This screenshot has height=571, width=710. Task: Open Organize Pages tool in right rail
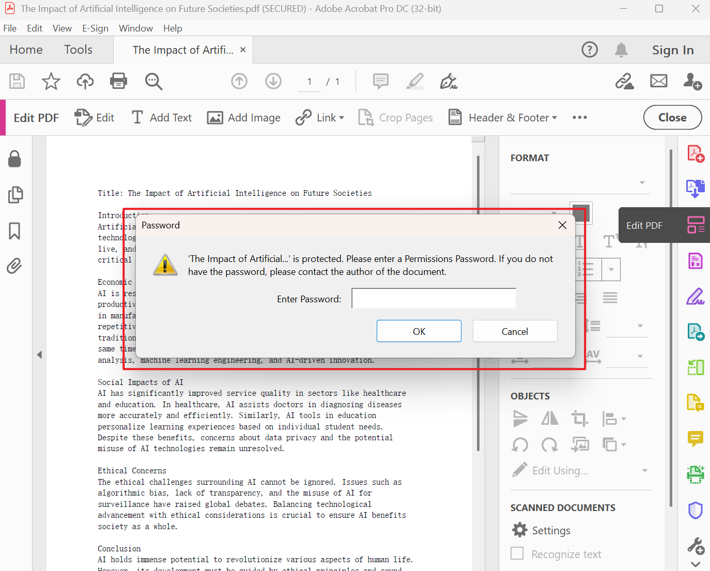point(696,367)
